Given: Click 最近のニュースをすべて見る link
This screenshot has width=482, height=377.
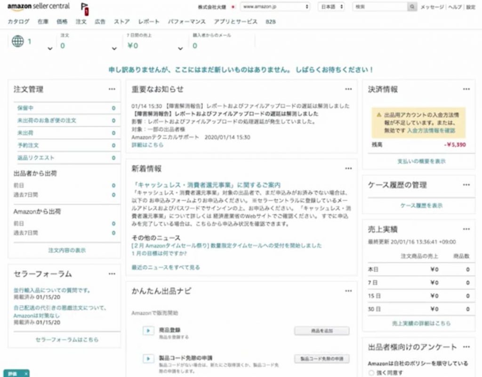Looking at the screenshot, I should [166, 267].
